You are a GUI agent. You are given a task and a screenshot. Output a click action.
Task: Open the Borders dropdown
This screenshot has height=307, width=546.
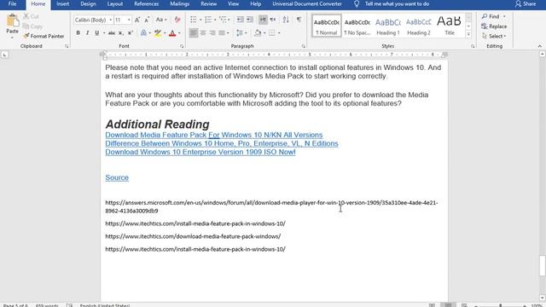tap(279, 33)
